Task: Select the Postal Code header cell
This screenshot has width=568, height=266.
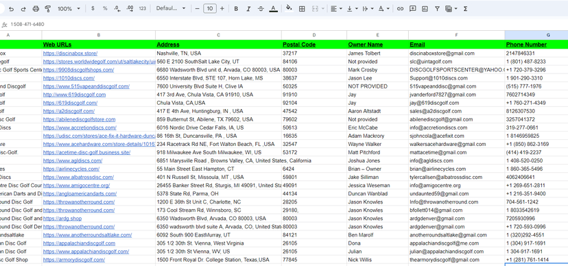Action: (314, 45)
